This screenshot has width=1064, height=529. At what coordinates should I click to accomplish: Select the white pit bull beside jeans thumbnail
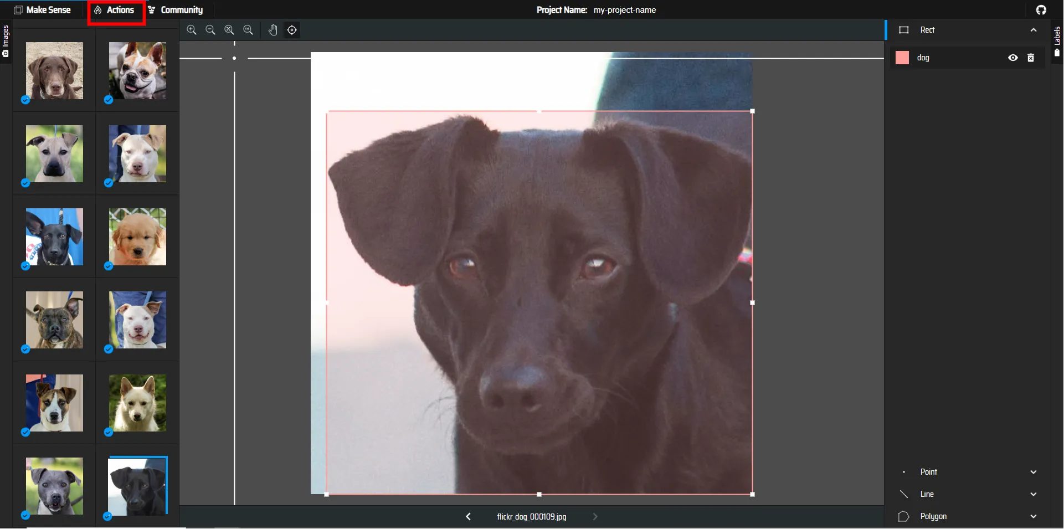tap(137, 154)
